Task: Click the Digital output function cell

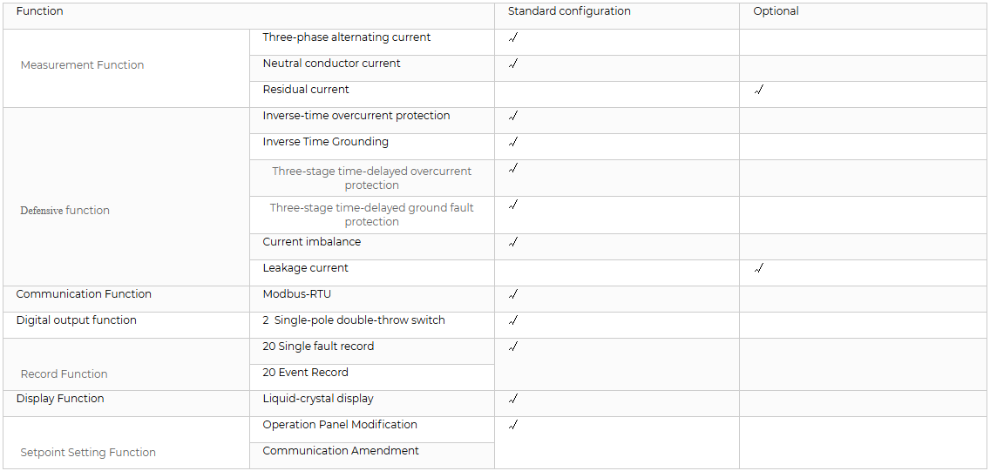Action: pyautogui.click(x=126, y=325)
